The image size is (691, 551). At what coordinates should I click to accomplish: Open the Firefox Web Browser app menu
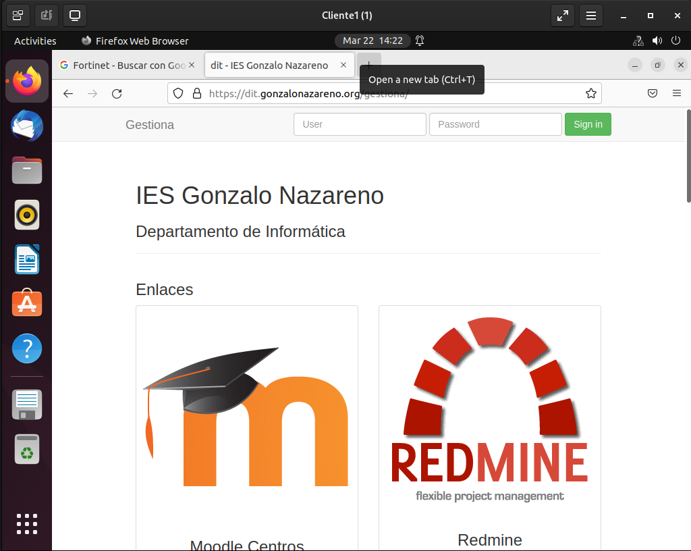[135, 41]
